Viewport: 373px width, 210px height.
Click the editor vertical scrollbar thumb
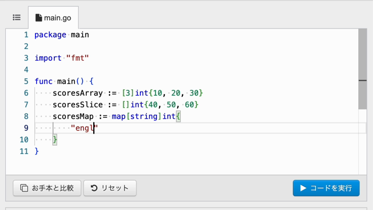(x=363, y=69)
